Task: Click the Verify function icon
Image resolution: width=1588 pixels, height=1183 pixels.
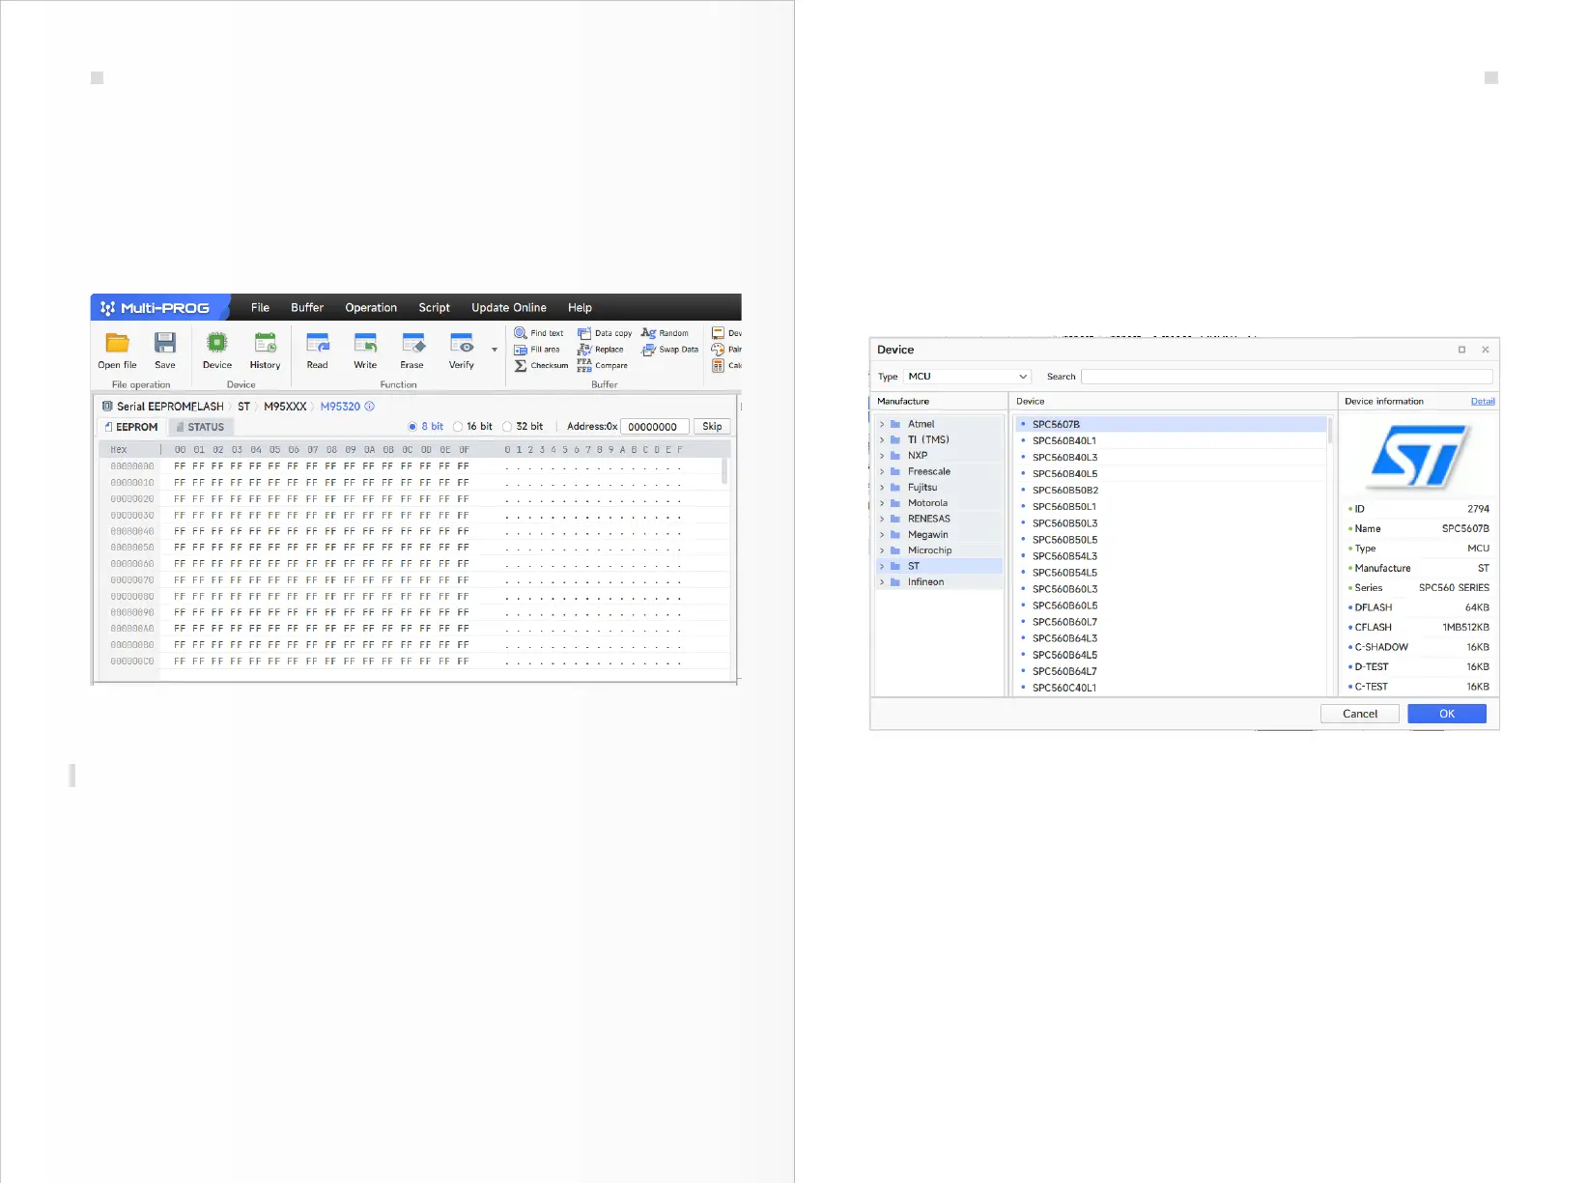Action: coord(462,343)
